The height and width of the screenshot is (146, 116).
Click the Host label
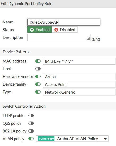[7, 69]
